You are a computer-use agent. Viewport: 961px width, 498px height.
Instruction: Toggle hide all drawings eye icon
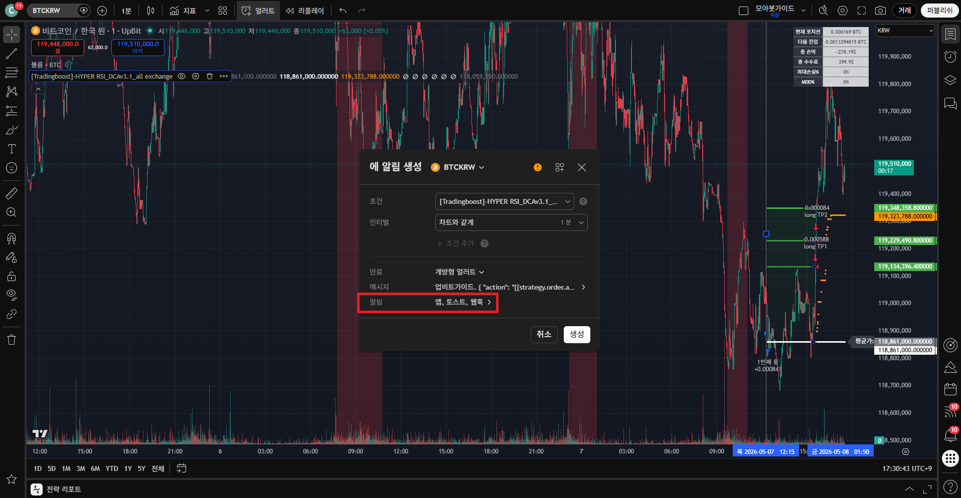click(x=12, y=295)
